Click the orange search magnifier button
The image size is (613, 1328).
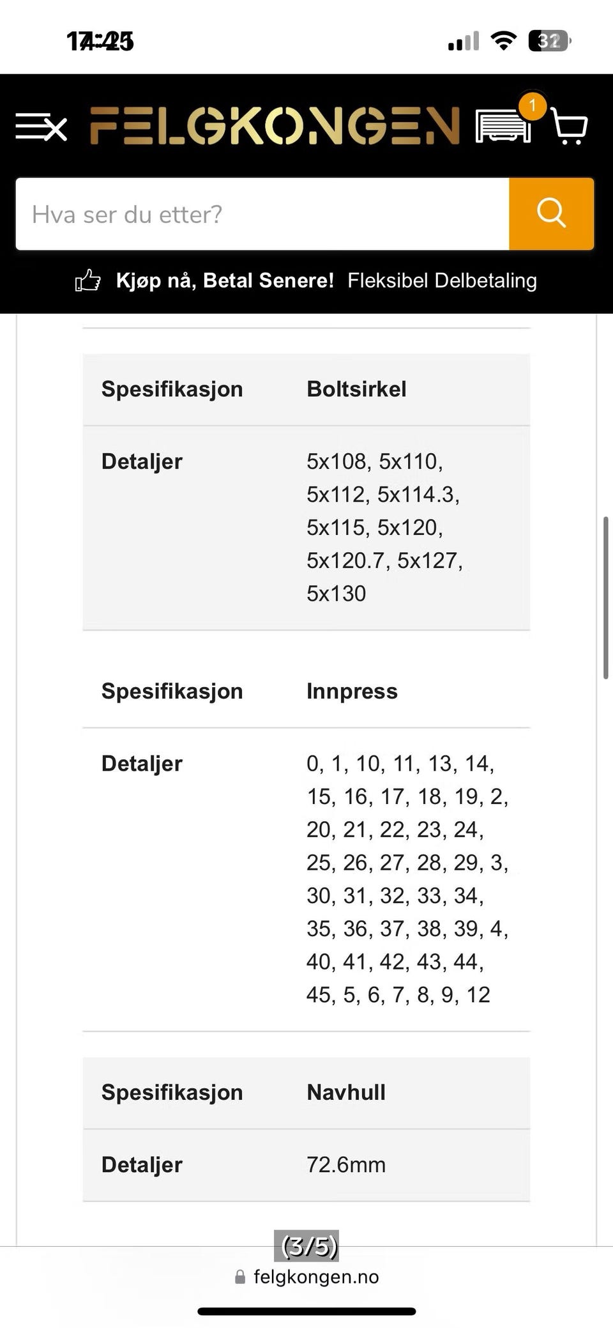(552, 213)
